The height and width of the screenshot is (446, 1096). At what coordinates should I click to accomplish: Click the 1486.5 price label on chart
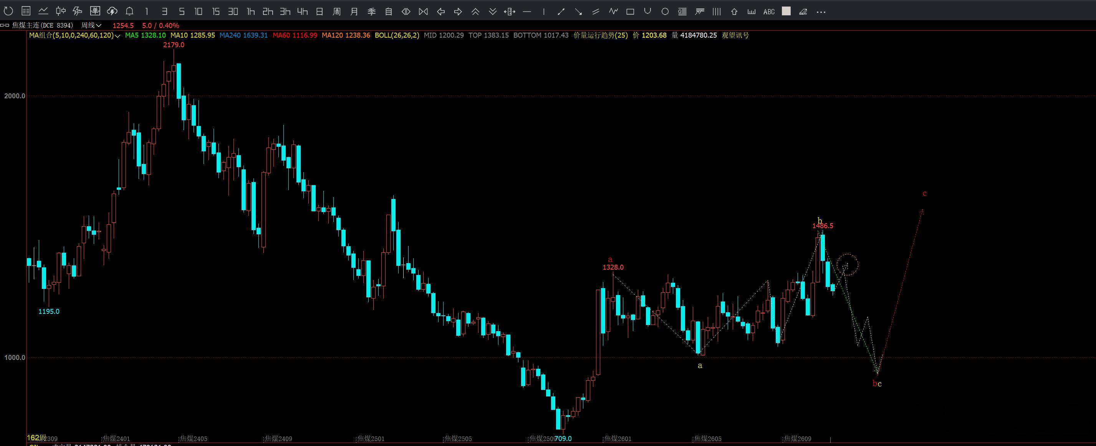pyautogui.click(x=823, y=226)
